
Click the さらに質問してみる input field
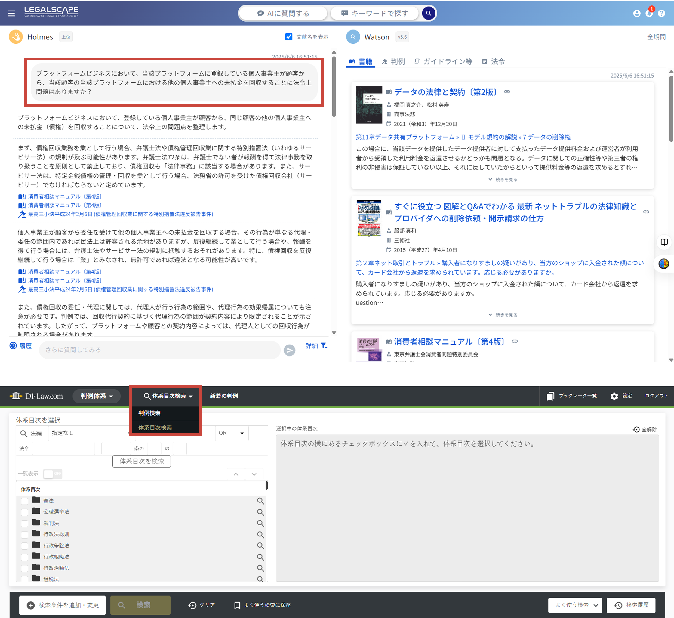(x=159, y=350)
